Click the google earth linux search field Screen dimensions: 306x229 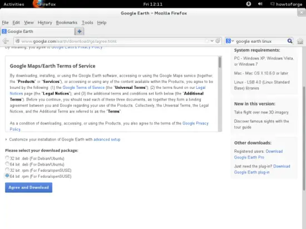(260, 41)
